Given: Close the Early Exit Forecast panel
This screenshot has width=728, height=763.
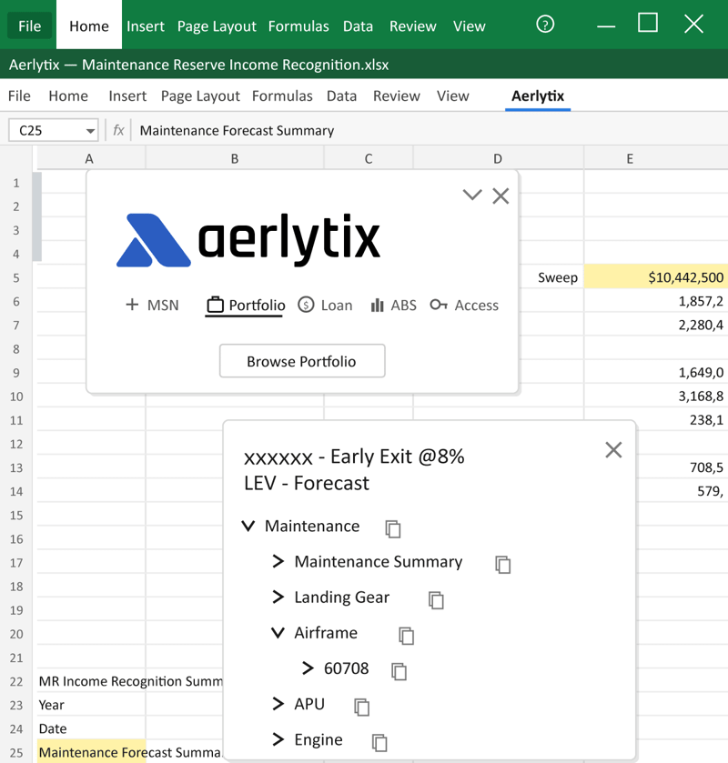Looking at the screenshot, I should tap(613, 450).
